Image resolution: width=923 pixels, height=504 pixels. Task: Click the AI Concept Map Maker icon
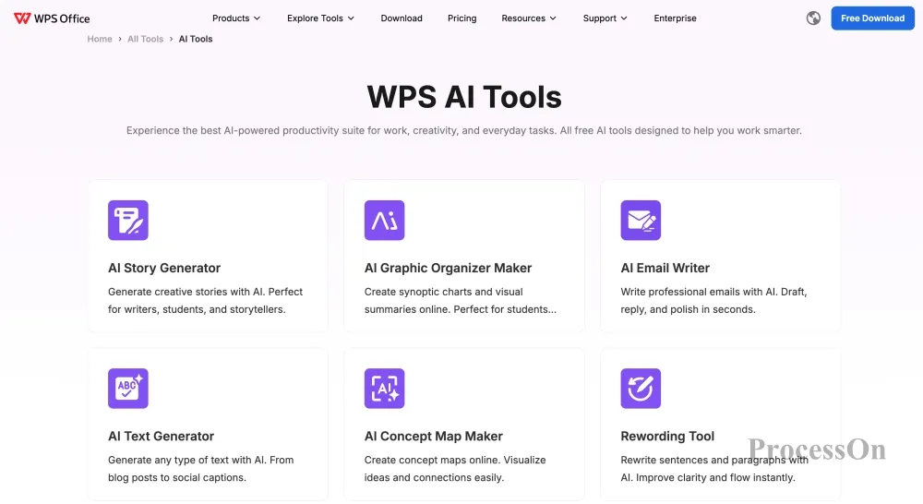(x=384, y=388)
